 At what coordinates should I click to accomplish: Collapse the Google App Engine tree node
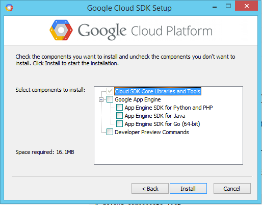[x=101, y=99]
